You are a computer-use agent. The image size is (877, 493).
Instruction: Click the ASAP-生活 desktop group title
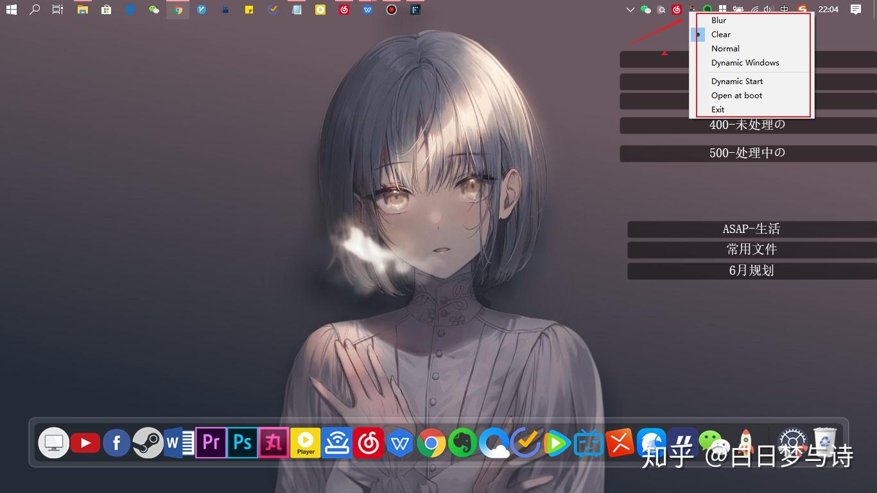[751, 229]
